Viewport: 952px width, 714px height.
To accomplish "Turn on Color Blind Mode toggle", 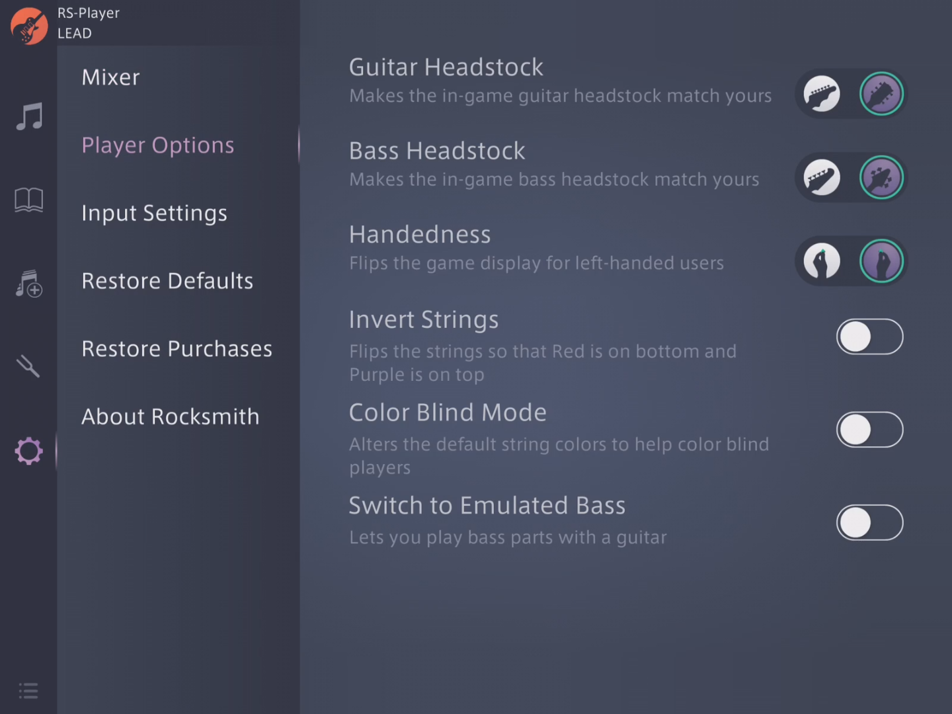I will point(869,430).
